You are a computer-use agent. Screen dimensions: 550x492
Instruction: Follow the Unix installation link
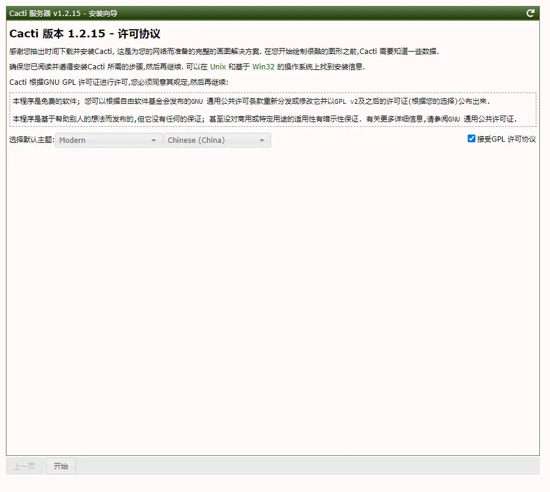tap(218, 67)
